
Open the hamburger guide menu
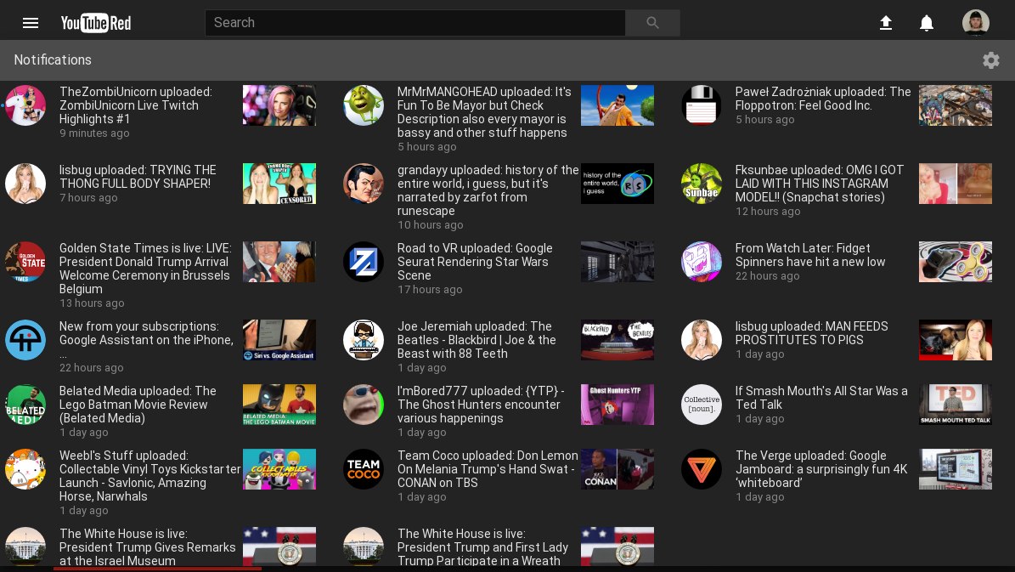click(31, 23)
